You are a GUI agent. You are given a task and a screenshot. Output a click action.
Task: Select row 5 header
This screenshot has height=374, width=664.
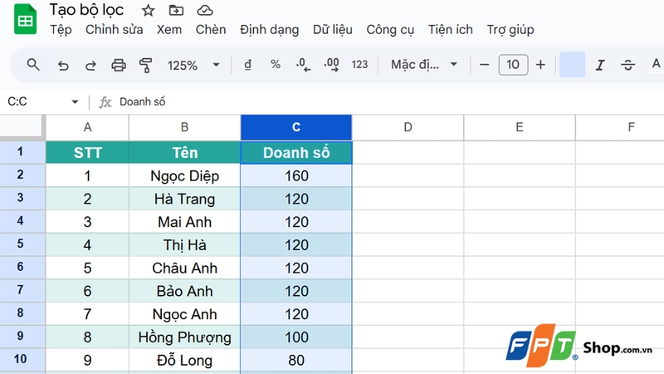click(22, 244)
